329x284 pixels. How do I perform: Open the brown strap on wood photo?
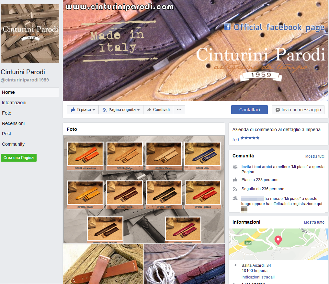(x=103, y=264)
